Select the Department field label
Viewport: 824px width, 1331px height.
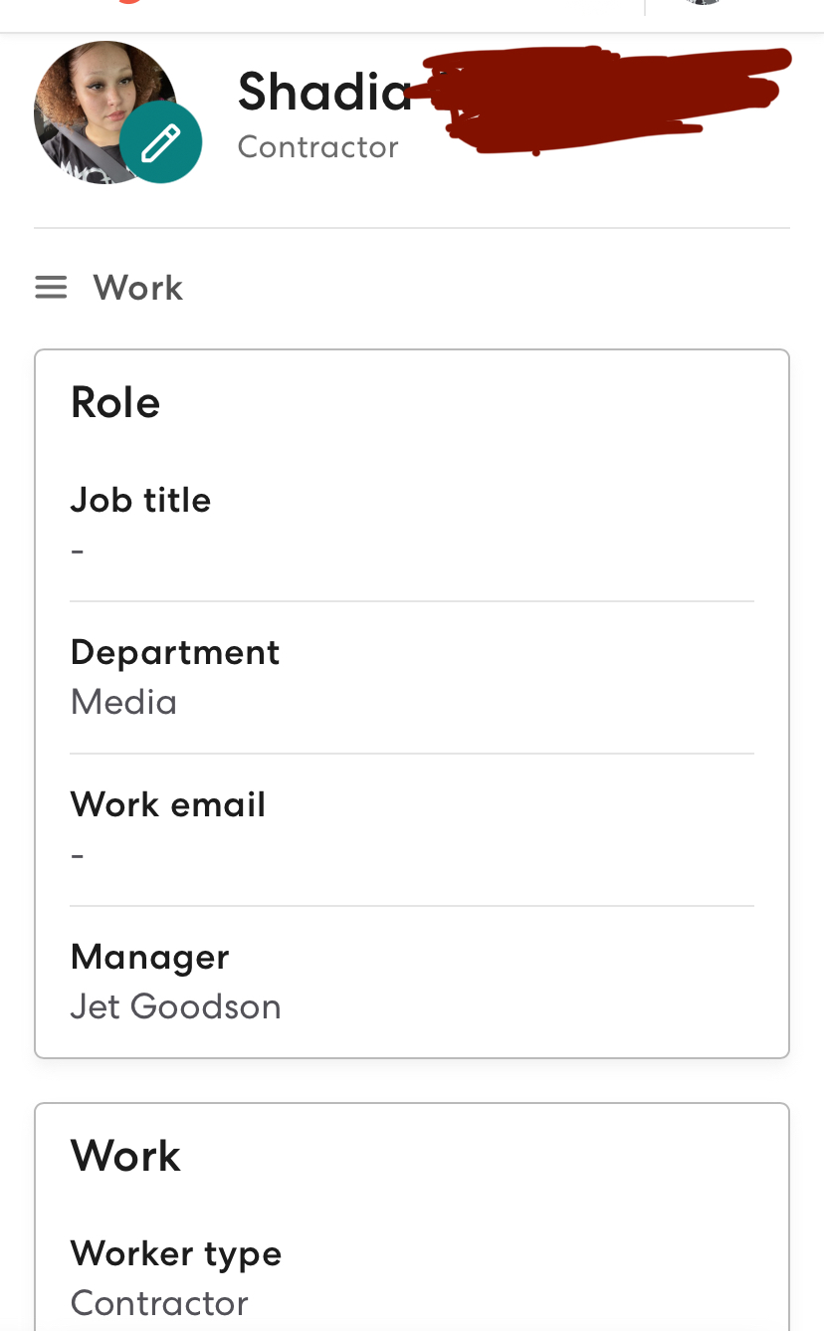point(175,652)
